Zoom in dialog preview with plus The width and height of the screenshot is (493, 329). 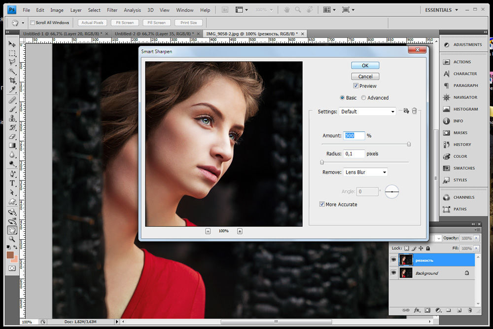(240, 231)
